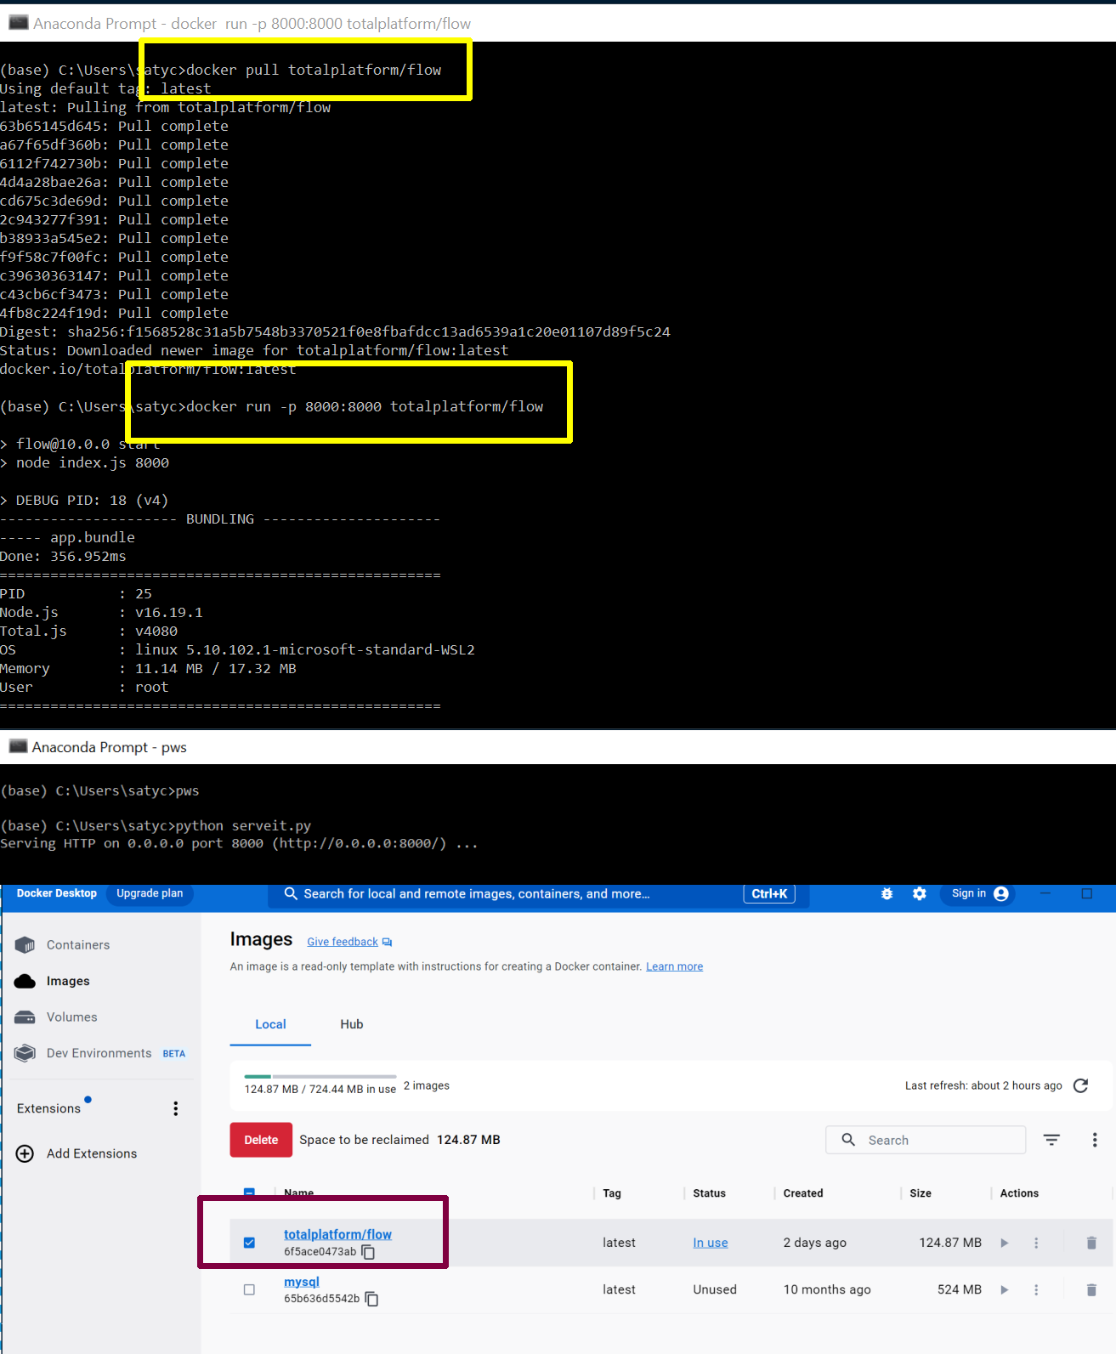Image resolution: width=1116 pixels, height=1354 pixels.
Task: Click the In use status link
Action: tap(711, 1243)
